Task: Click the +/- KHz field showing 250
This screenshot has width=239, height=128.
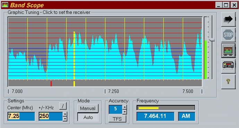Action: (x=51, y=117)
